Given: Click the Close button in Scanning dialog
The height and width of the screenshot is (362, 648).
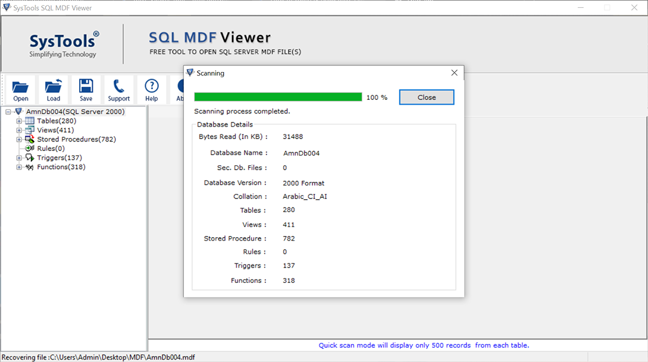Looking at the screenshot, I should 427,97.
